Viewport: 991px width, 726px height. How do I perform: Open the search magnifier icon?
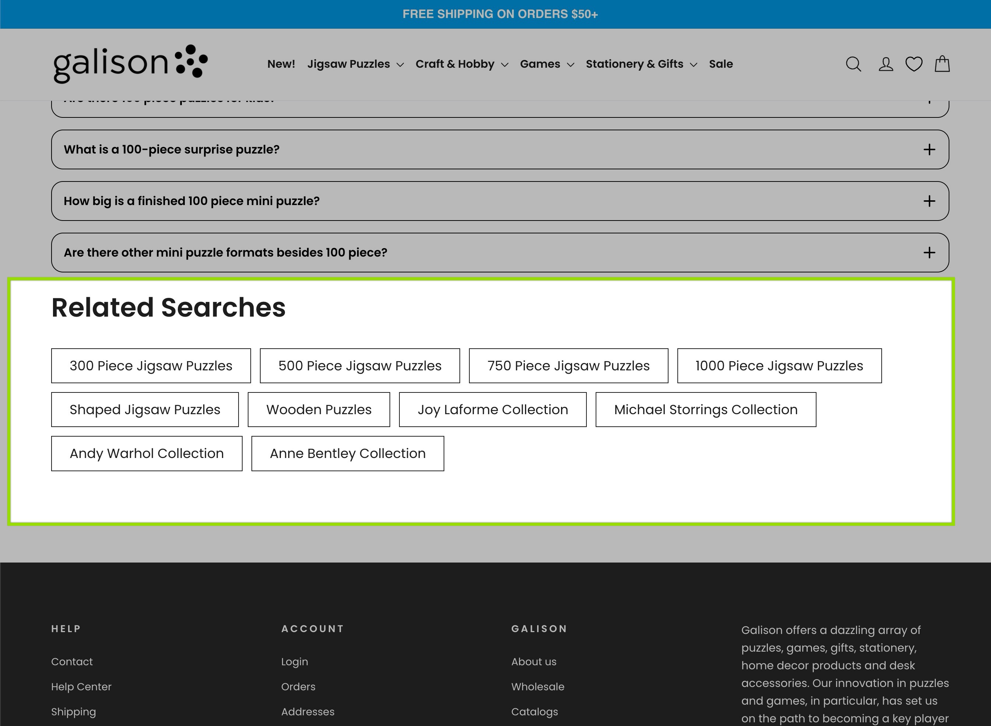coord(853,64)
